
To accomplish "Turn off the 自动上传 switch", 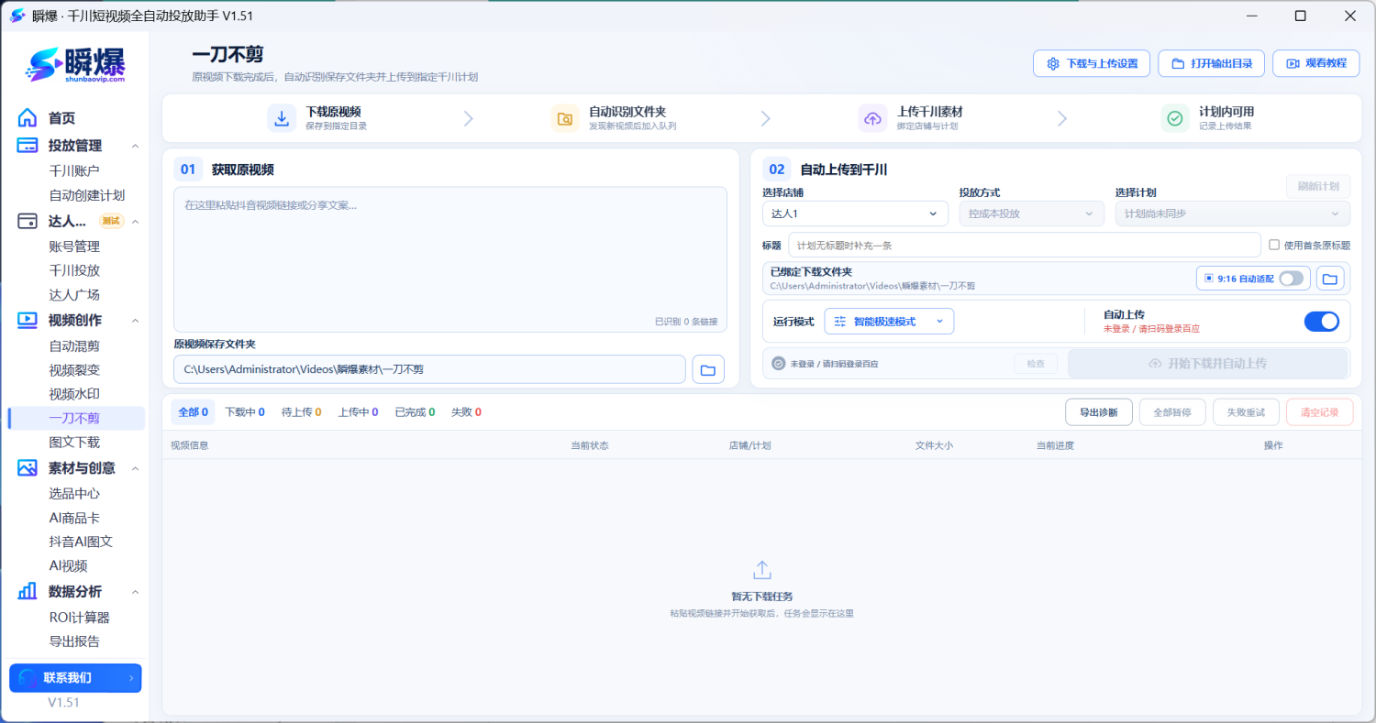I will coord(1322,322).
